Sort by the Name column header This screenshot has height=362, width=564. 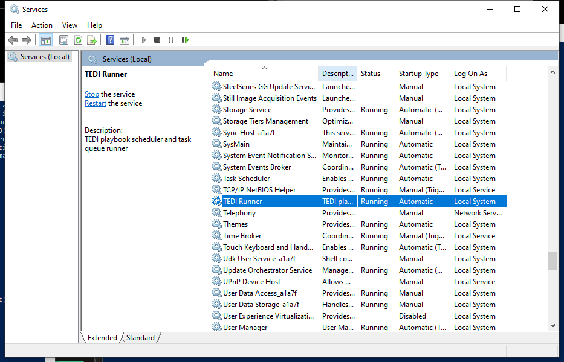click(264, 73)
